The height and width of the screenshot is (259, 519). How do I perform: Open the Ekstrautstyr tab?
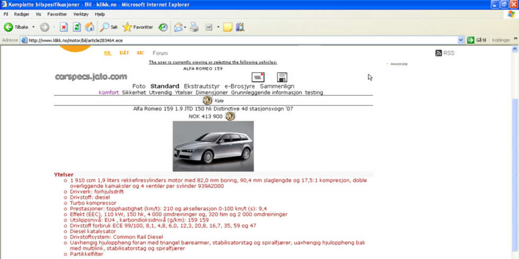[x=202, y=86]
